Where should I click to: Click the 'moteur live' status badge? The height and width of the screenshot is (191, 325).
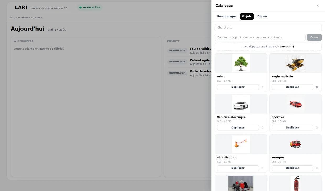click(90, 8)
